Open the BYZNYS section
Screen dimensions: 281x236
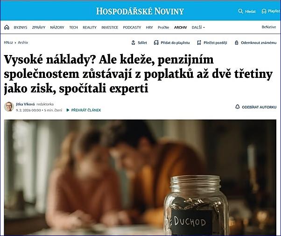coord(21,28)
